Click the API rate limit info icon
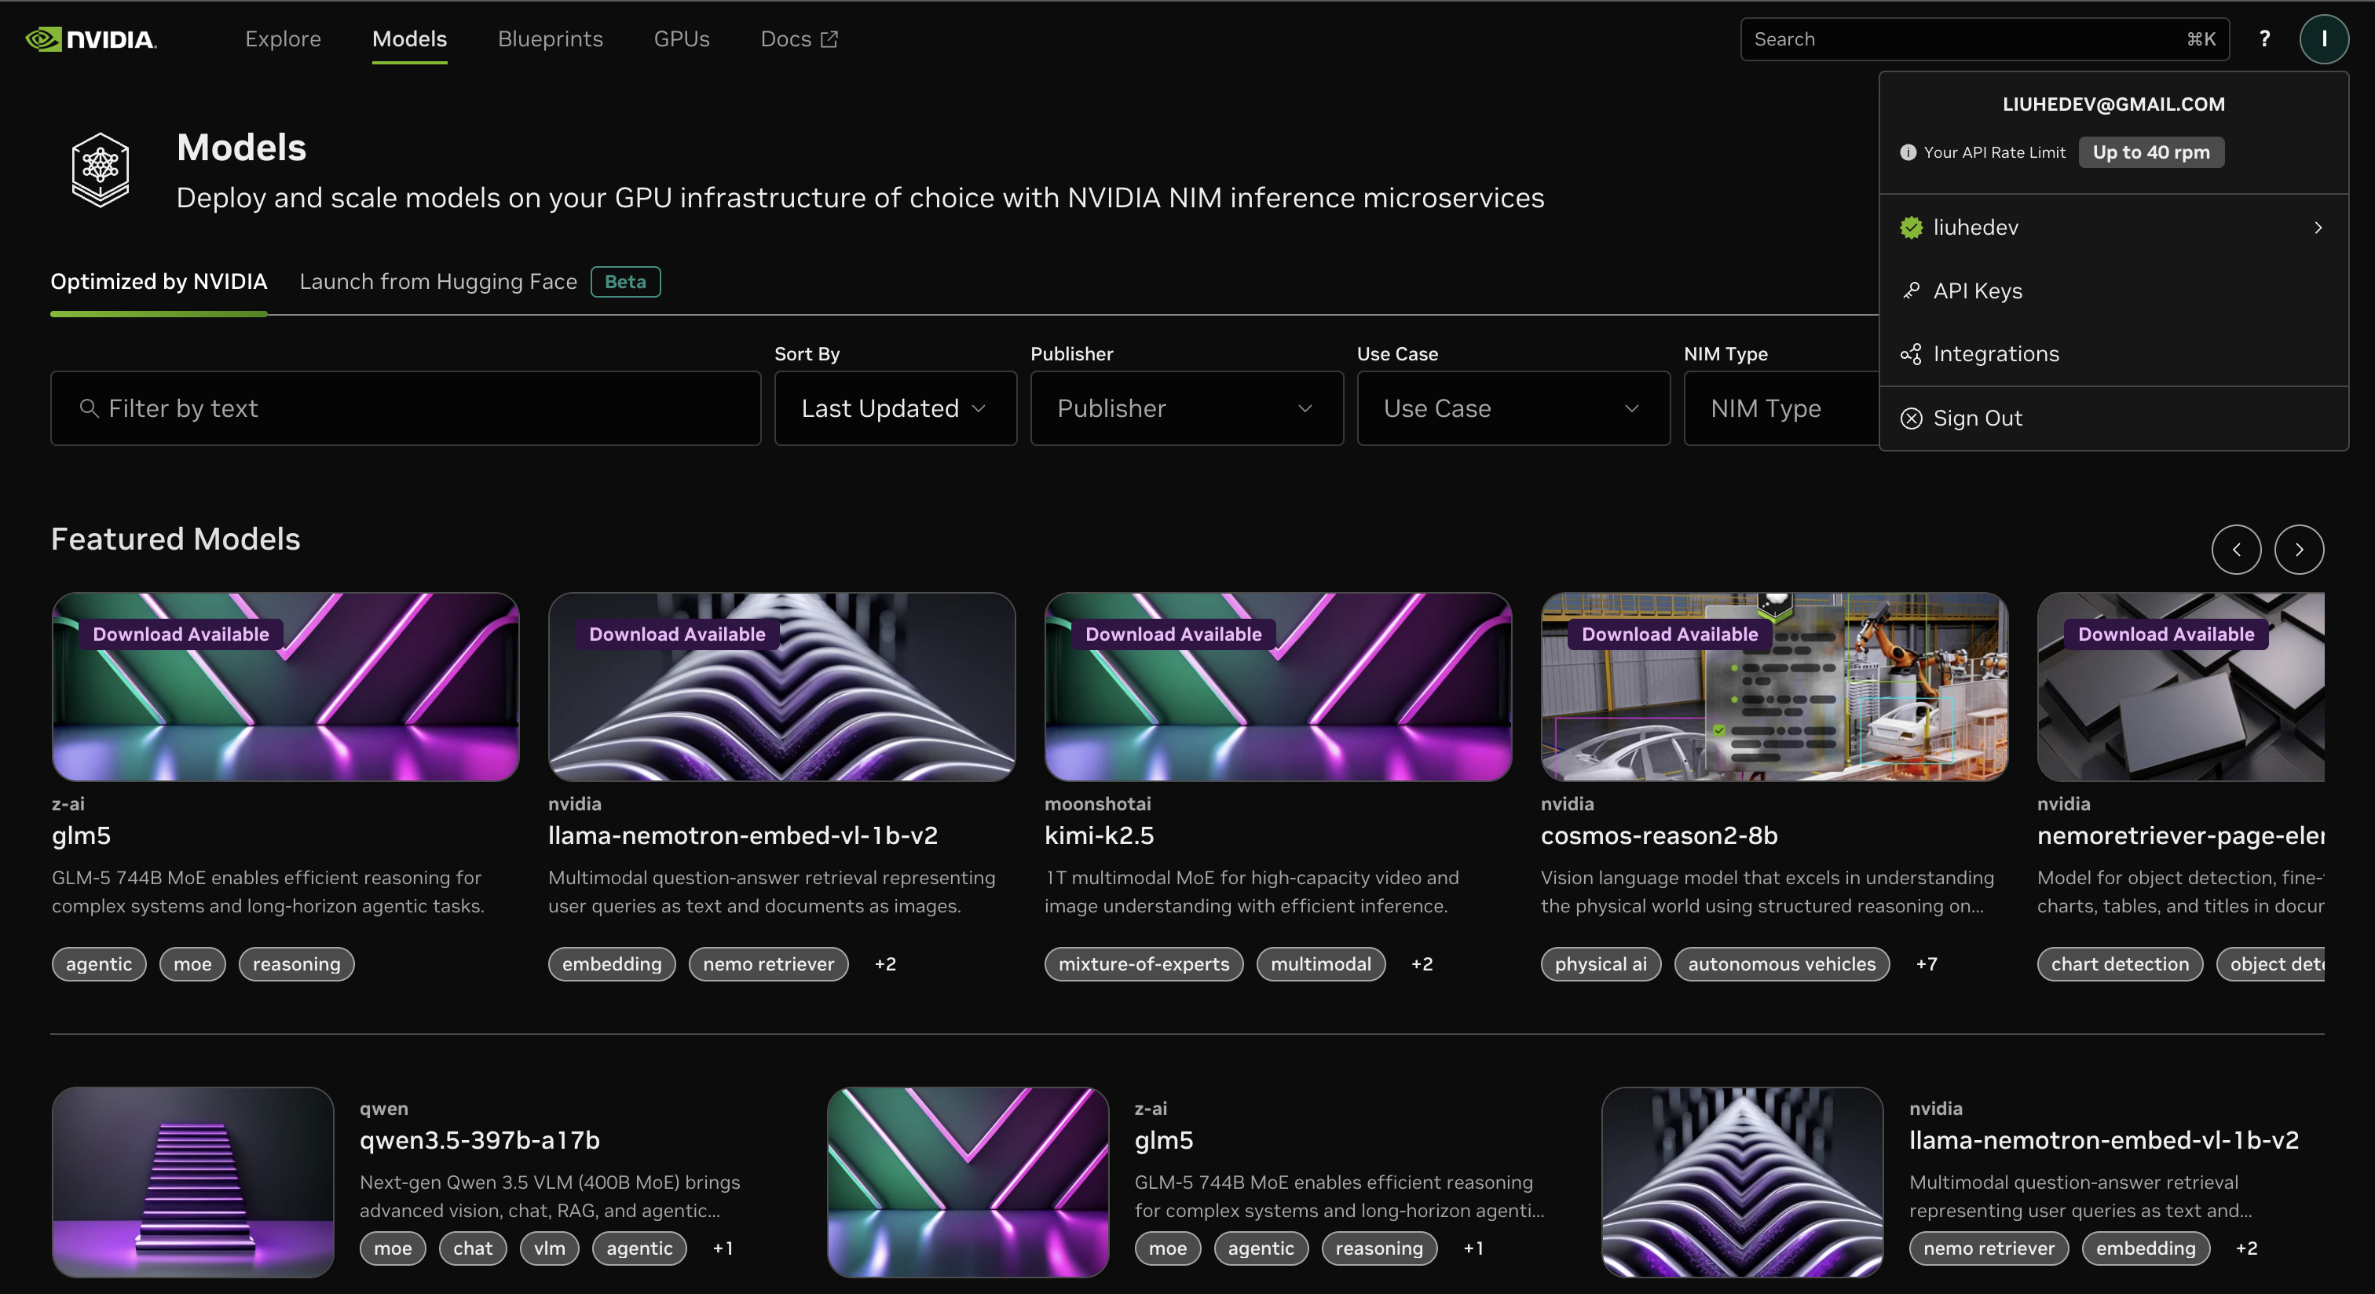 [1908, 153]
